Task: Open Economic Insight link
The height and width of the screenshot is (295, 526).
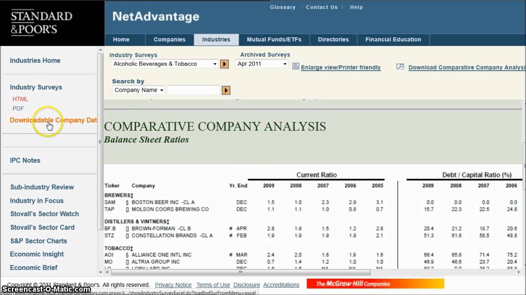Action: pos(37,254)
